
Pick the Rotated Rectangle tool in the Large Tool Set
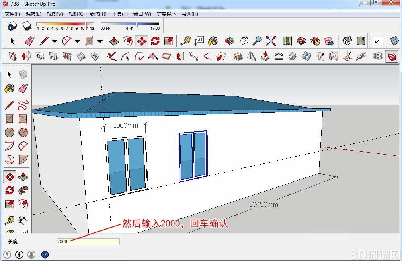click(x=23, y=119)
